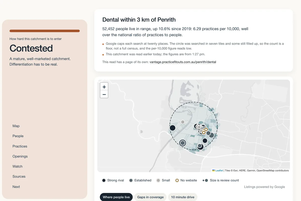Jump to the Map section
The image size is (301, 201).
pos(16,126)
